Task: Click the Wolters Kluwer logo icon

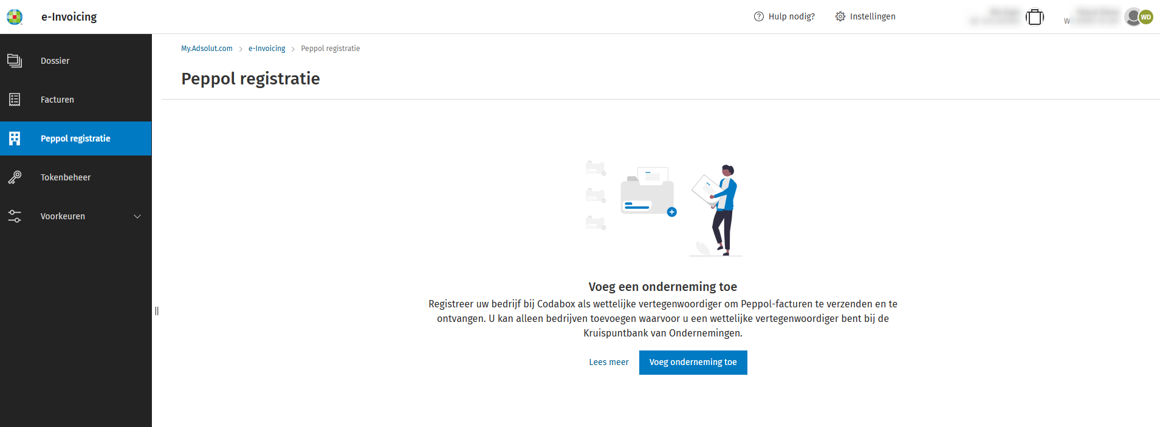Action: 15,17
